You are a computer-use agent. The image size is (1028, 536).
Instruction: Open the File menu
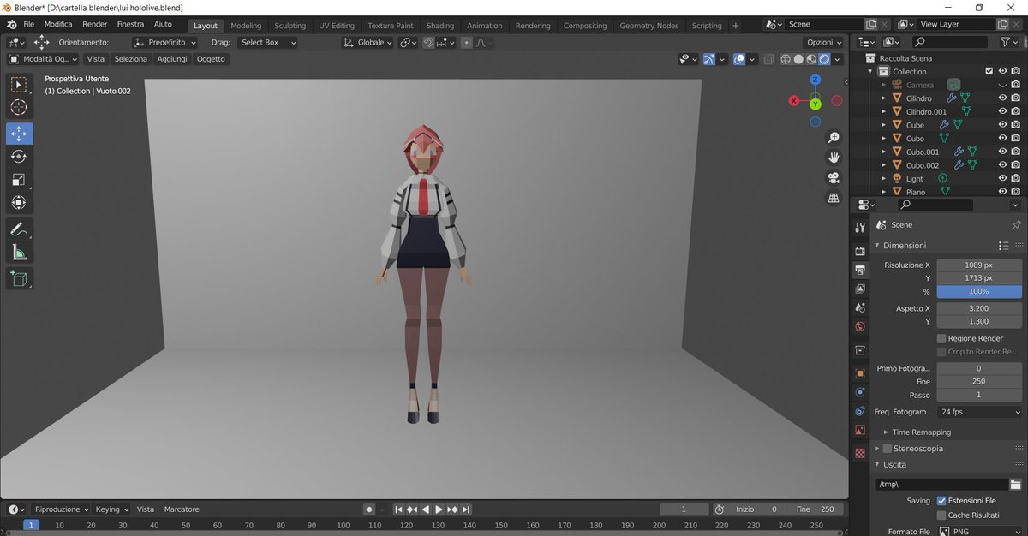coord(29,24)
